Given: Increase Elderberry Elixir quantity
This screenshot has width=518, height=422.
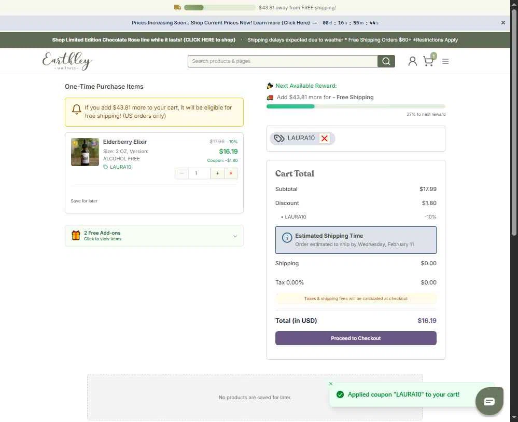Looking at the screenshot, I should click(x=217, y=173).
